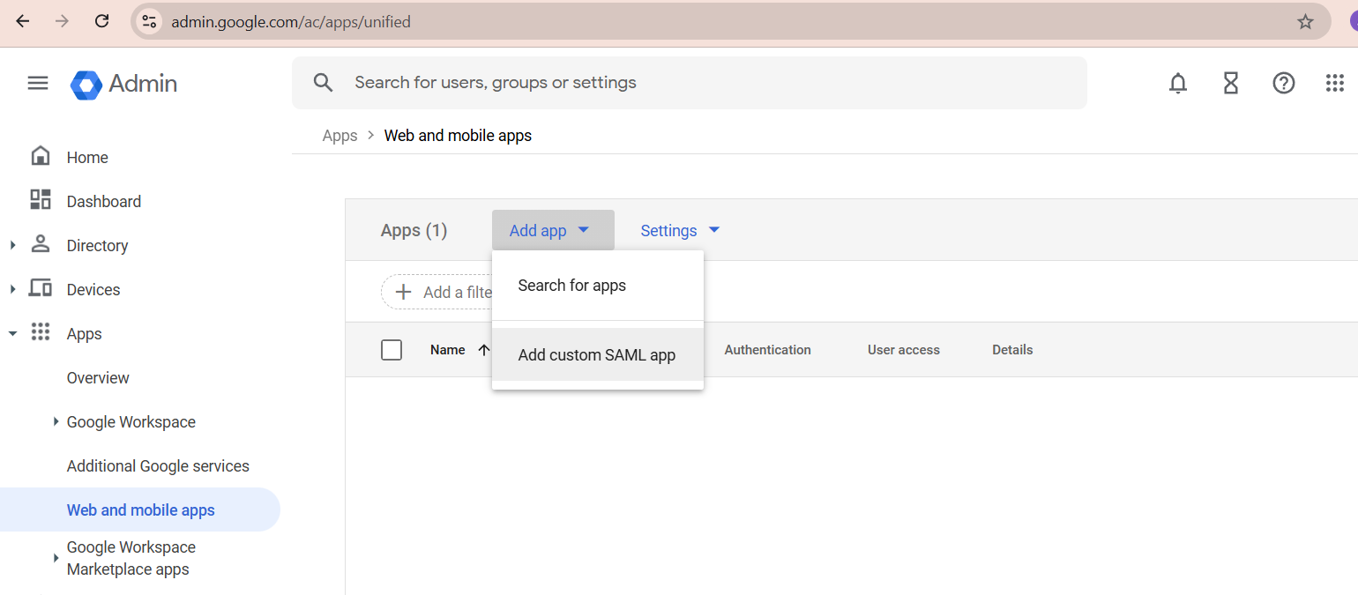
Task: Toggle the Name column sort arrow
Action: pos(483,349)
